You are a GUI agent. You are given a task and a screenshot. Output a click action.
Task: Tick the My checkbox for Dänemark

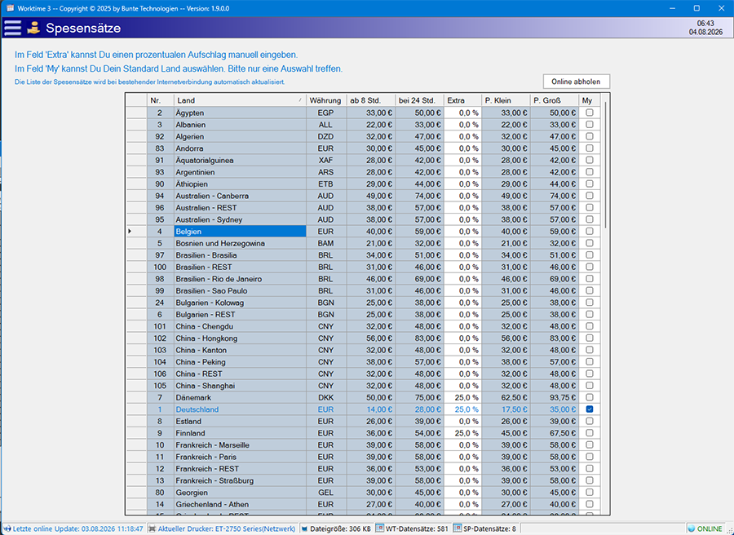(x=590, y=397)
